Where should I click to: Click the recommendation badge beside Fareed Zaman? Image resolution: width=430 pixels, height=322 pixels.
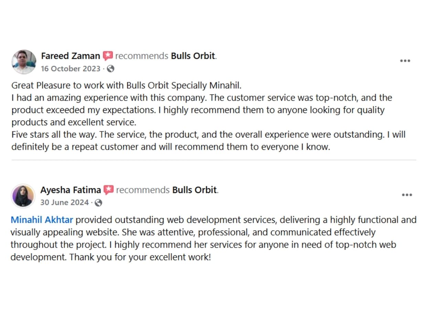coord(108,56)
